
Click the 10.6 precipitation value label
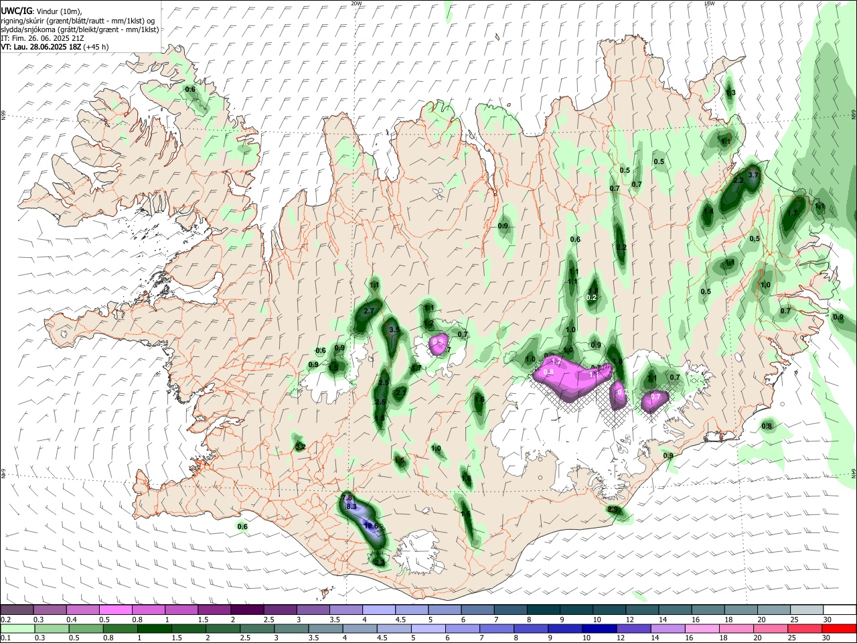pyautogui.click(x=372, y=526)
